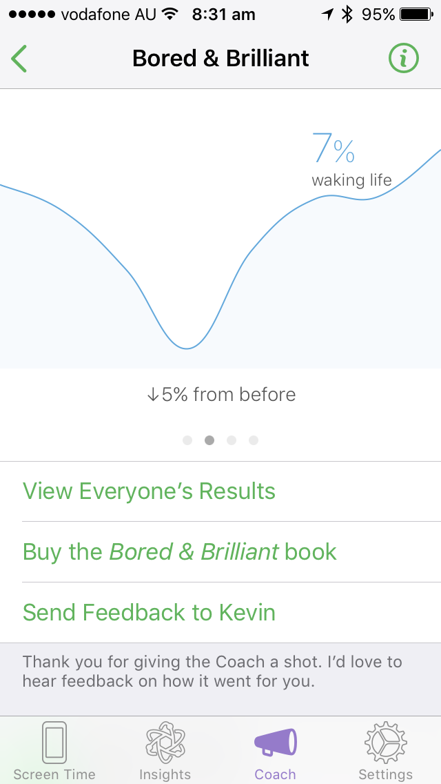This screenshot has height=784, width=441.
Task: Switch to fourth page dot
Action: [x=254, y=440]
